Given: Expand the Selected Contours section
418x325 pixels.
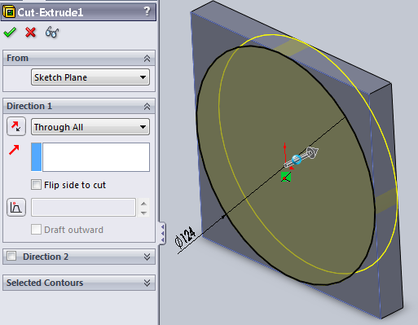Looking at the screenshot, I should (x=147, y=283).
